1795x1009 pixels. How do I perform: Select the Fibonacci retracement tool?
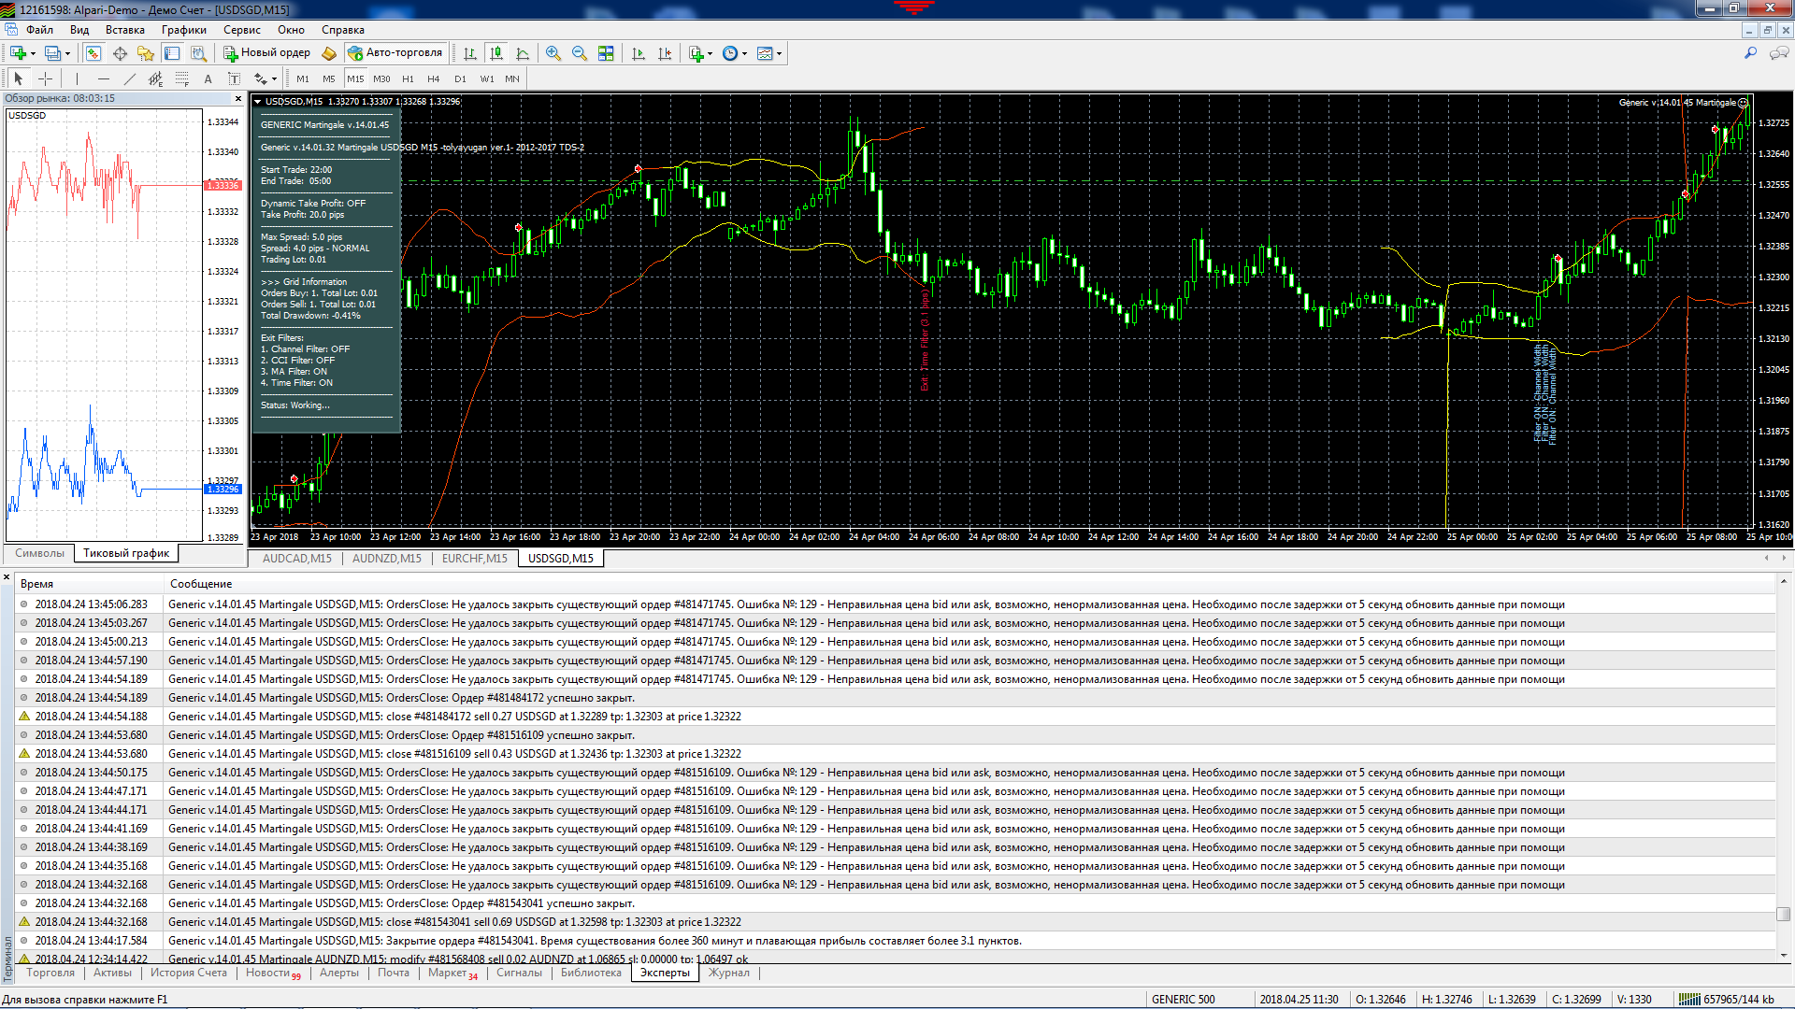point(182,78)
